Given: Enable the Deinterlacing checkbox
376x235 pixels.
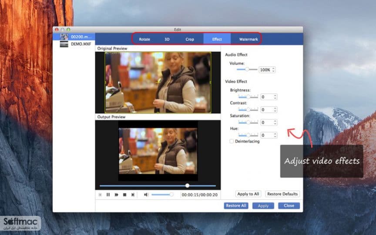Looking at the screenshot, I should point(232,141).
